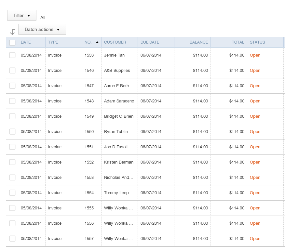Sort by the BALANCE column header
285x252 pixels.
pos(199,42)
